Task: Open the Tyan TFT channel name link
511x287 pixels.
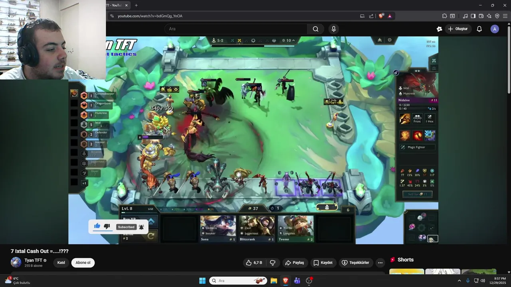Action: tap(33, 260)
